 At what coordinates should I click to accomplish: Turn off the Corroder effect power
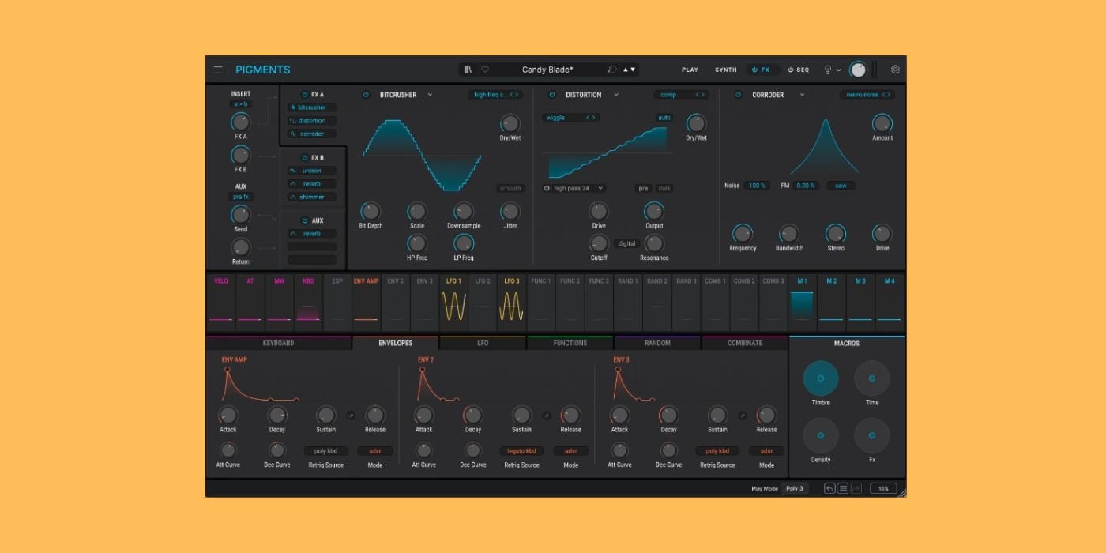click(x=738, y=95)
